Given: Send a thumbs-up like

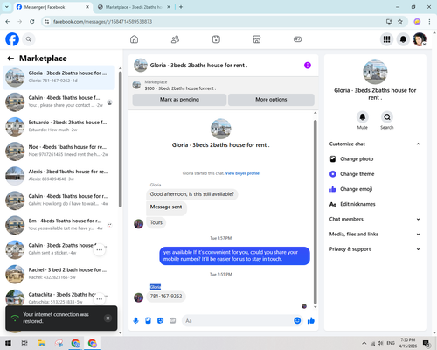Looking at the screenshot, I should [x=311, y=321].
